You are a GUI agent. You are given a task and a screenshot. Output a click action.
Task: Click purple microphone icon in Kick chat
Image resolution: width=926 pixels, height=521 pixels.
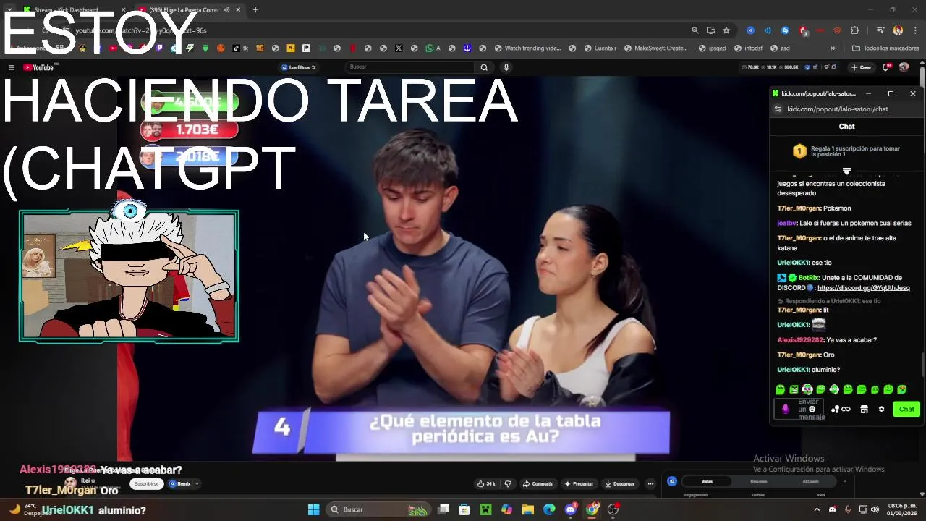(x=785, y=409)
